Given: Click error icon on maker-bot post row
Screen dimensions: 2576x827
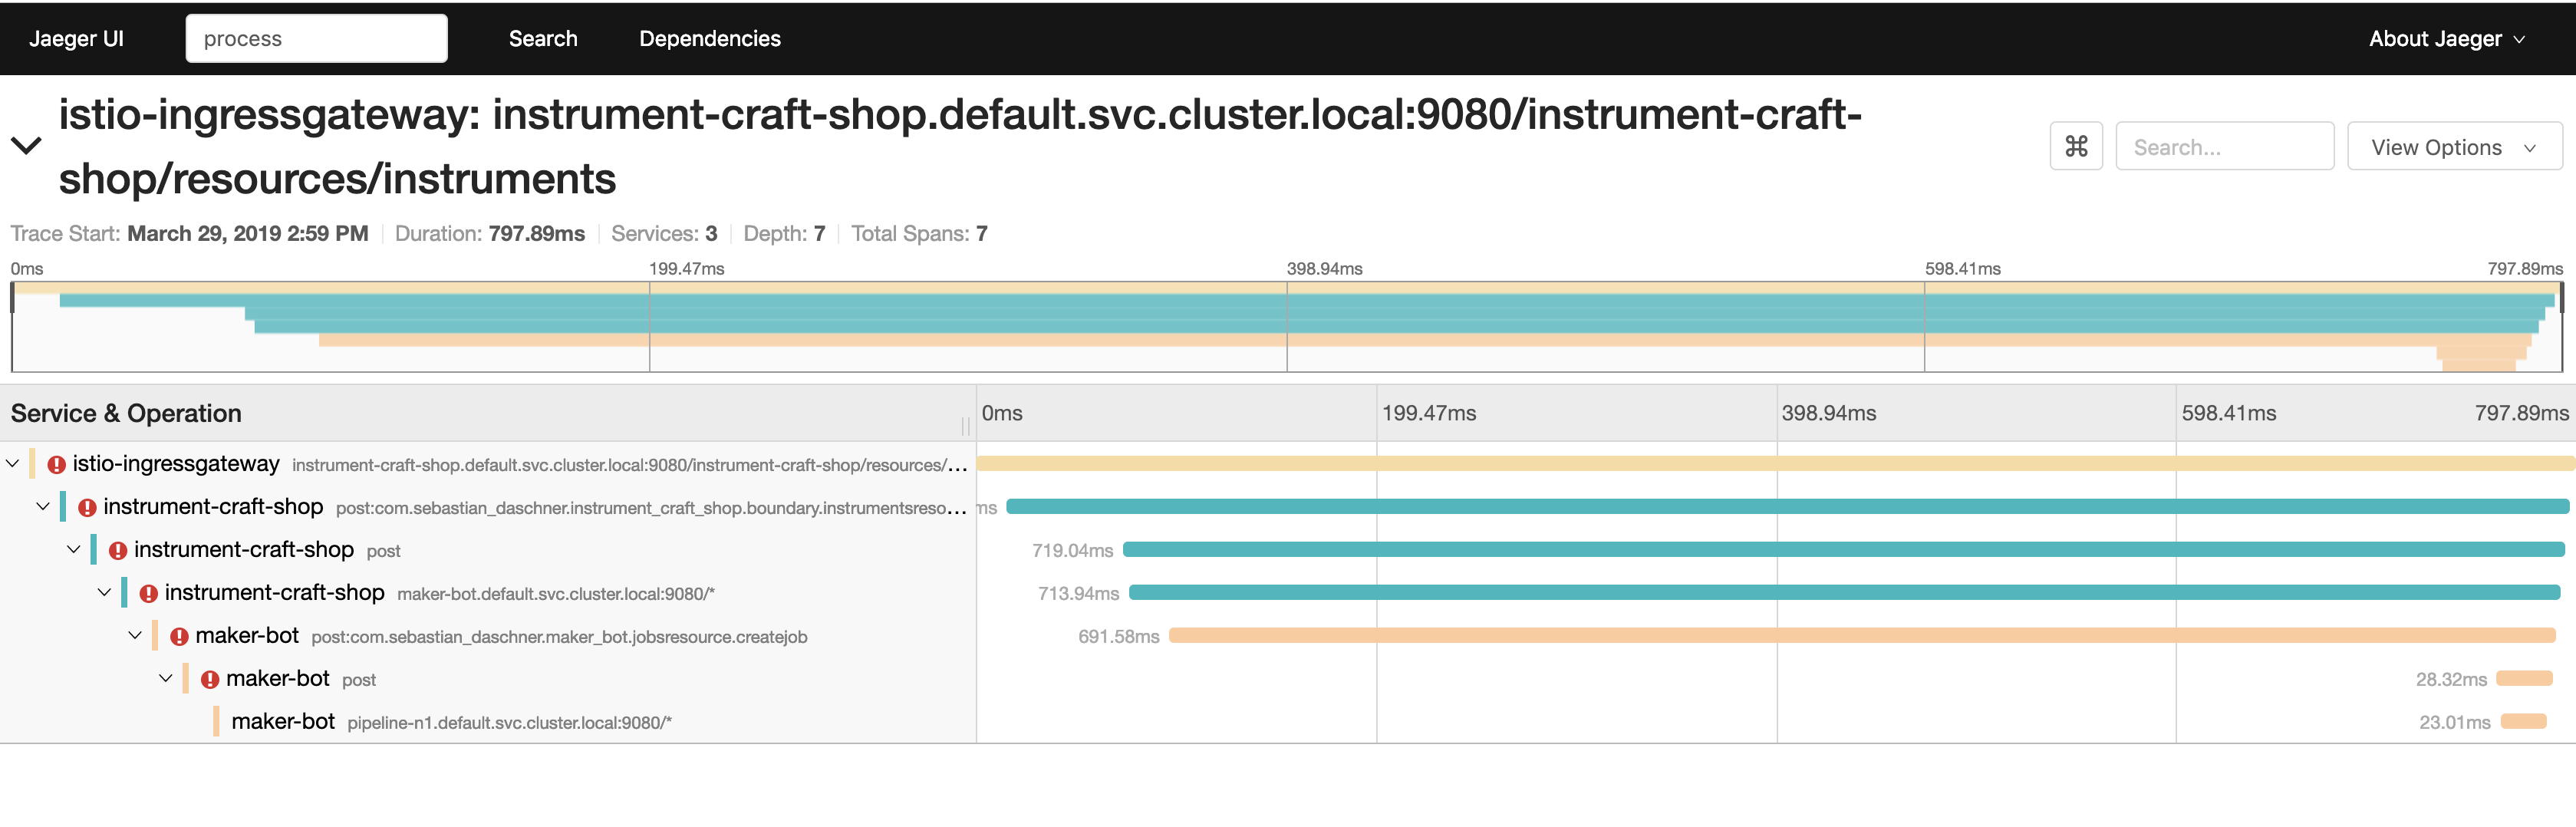Looking at the screenshot, I should pos(210,680).
